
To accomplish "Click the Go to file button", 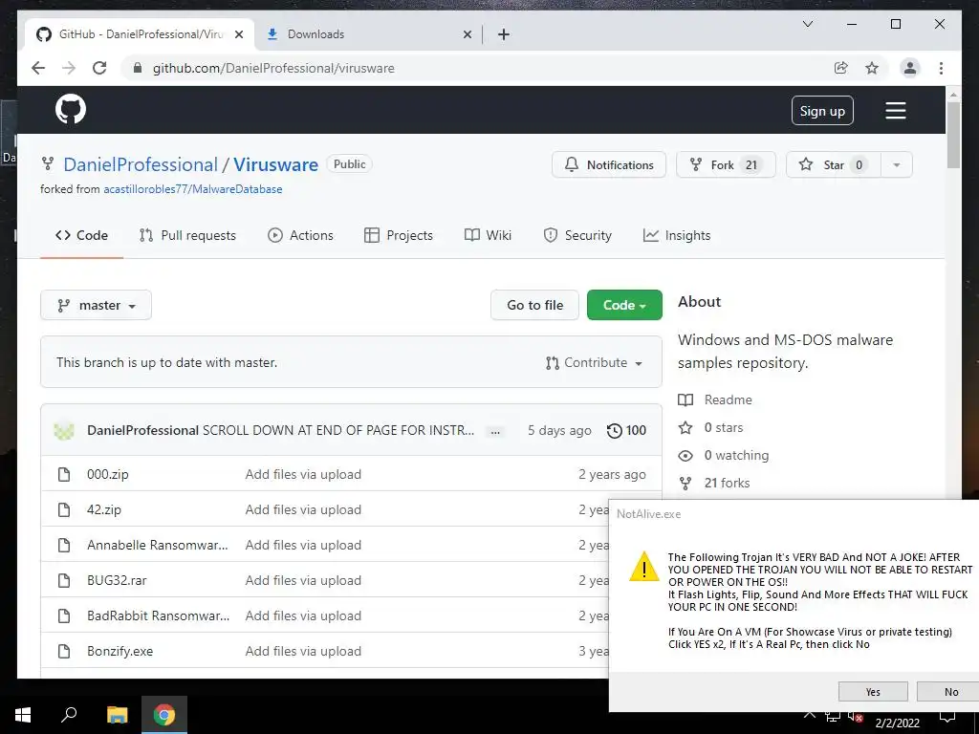I will point(534,305).
